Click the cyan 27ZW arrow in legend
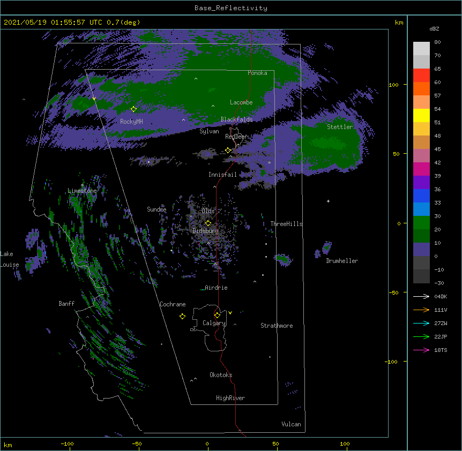Viewport: 462px width, 451px height. [x=421, y=323]
